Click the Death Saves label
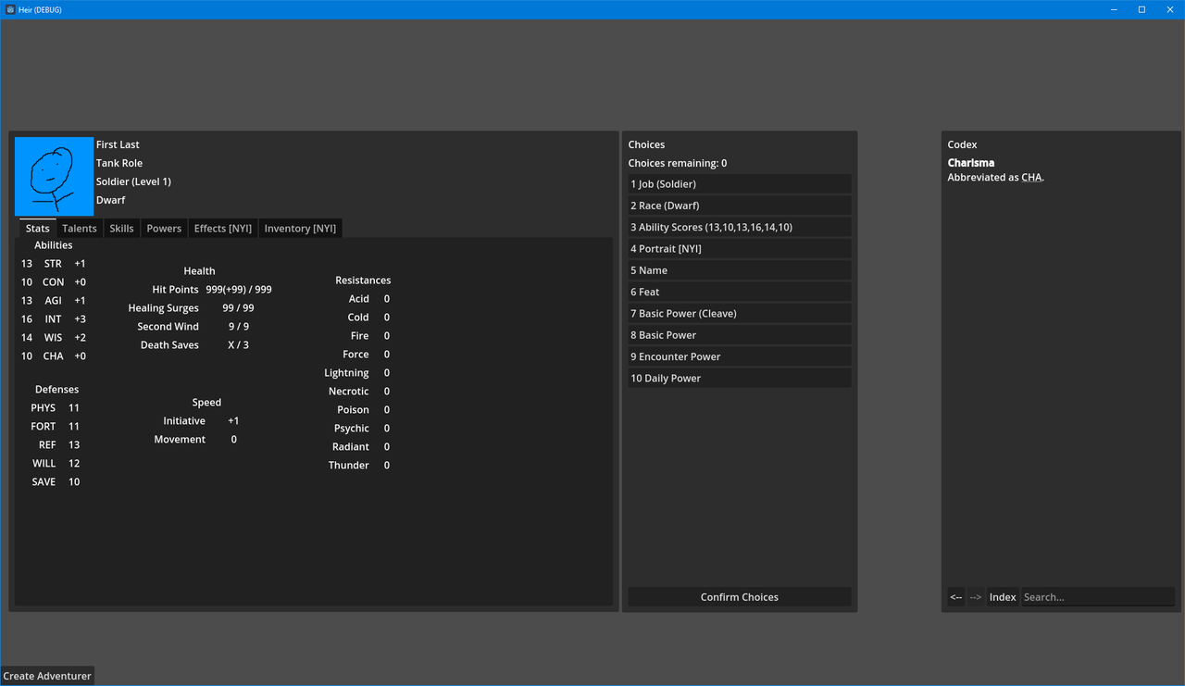This screenshot has width=1185, height=686. [x=169, y=345]
